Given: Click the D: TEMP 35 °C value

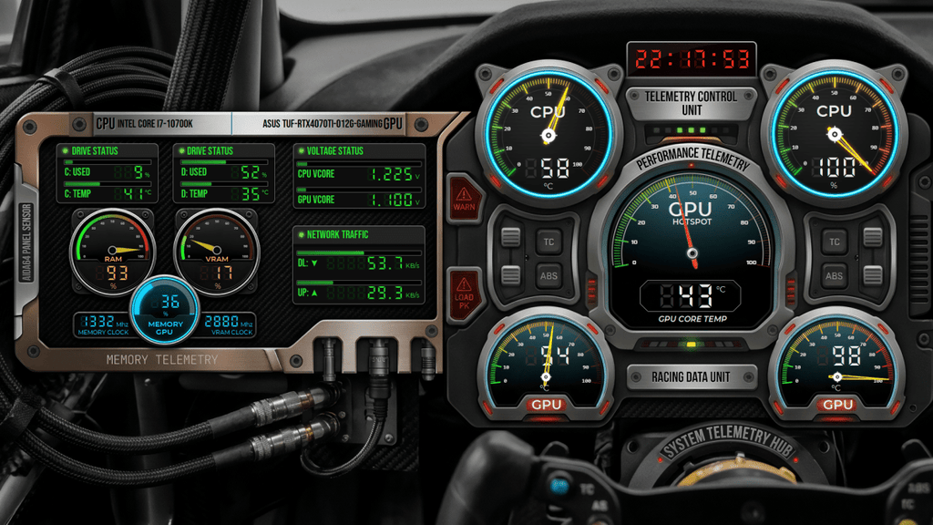Looking at the screenshot, I should (x=250, y=194).
